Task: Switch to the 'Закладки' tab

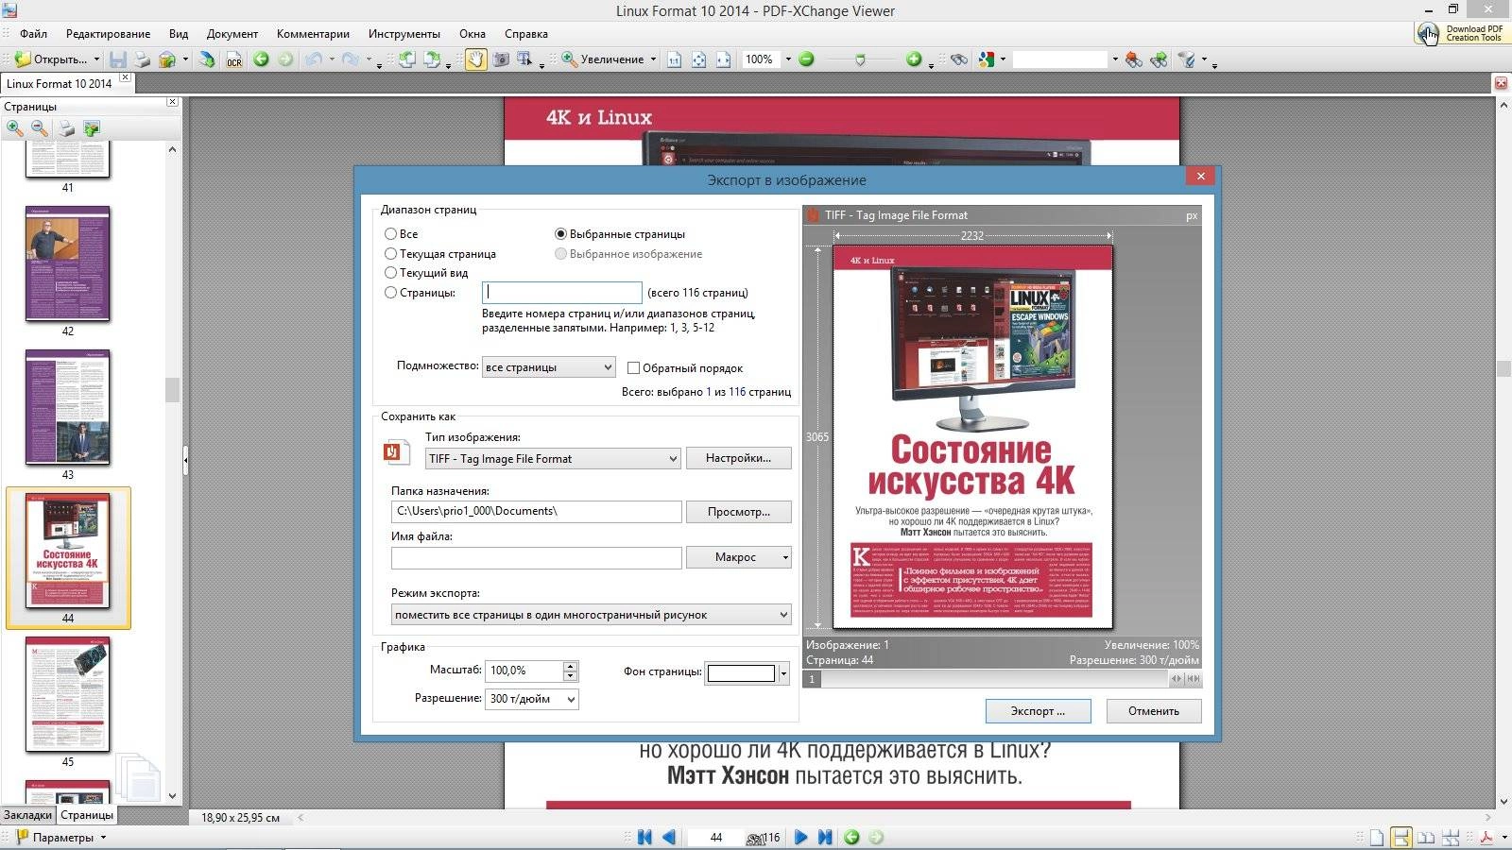Action: point(27,814)
